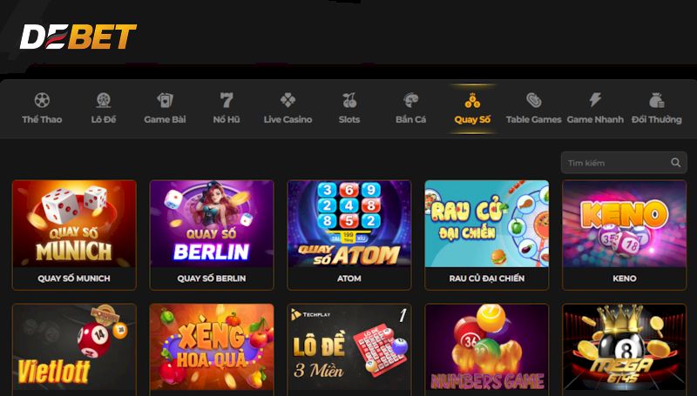697x396 pixels.
Task: Open the Thể Thao soccer ball icon
Action: [x=42, y=100]
